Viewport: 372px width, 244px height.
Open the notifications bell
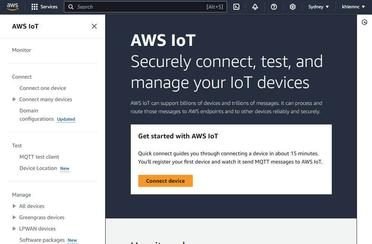pyautogui.click(x=255, y=7)
